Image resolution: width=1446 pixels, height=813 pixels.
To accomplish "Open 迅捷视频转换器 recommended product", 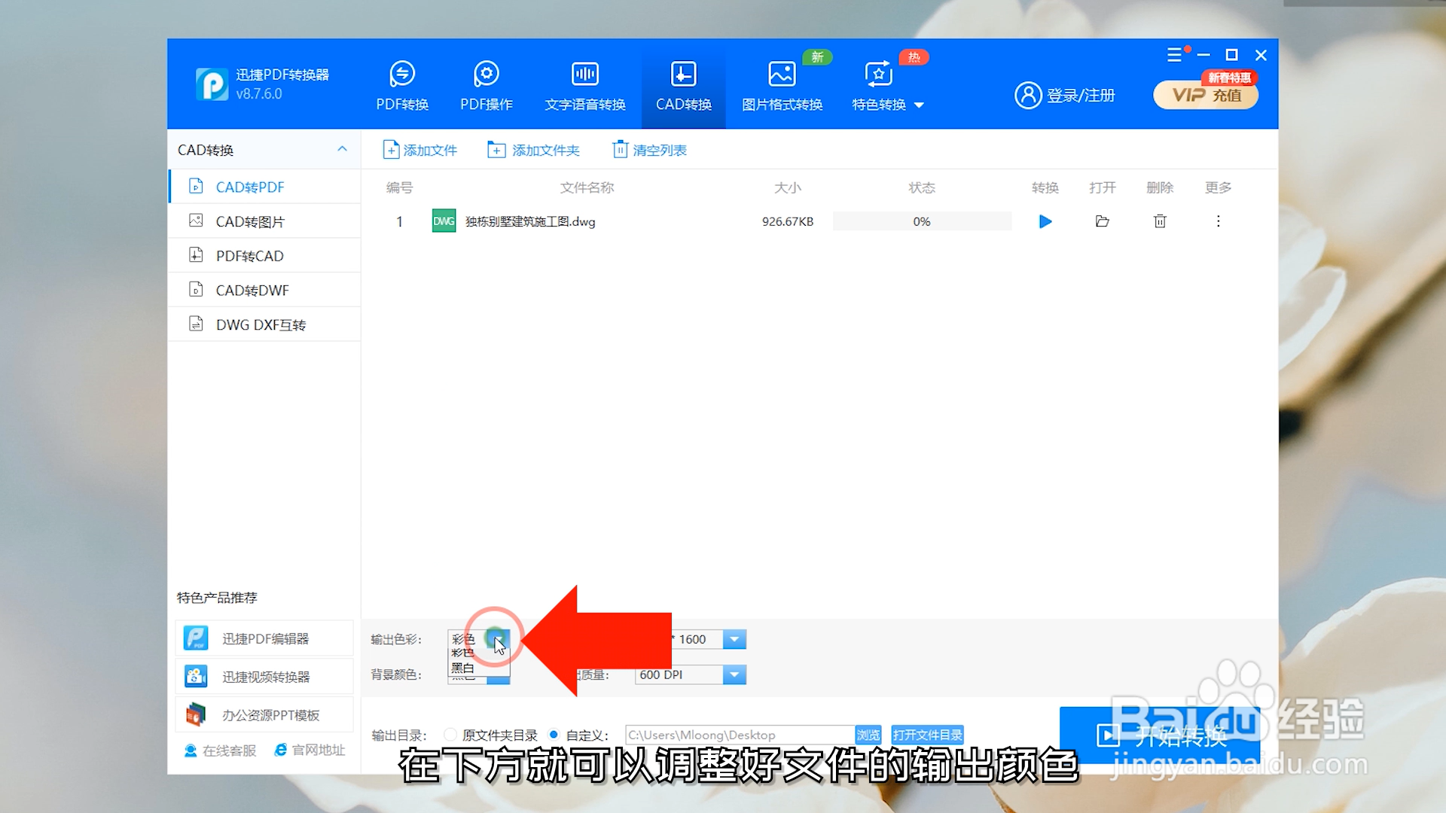I will pos(264,677).
